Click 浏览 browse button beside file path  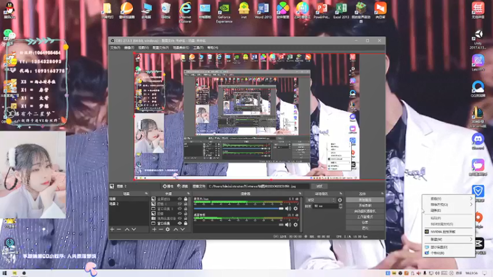(319, 187)
